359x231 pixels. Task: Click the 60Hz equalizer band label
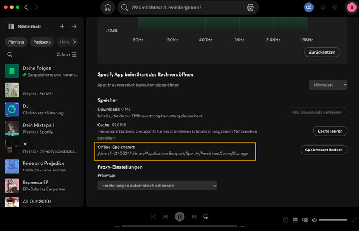click(x=138, y=40)
